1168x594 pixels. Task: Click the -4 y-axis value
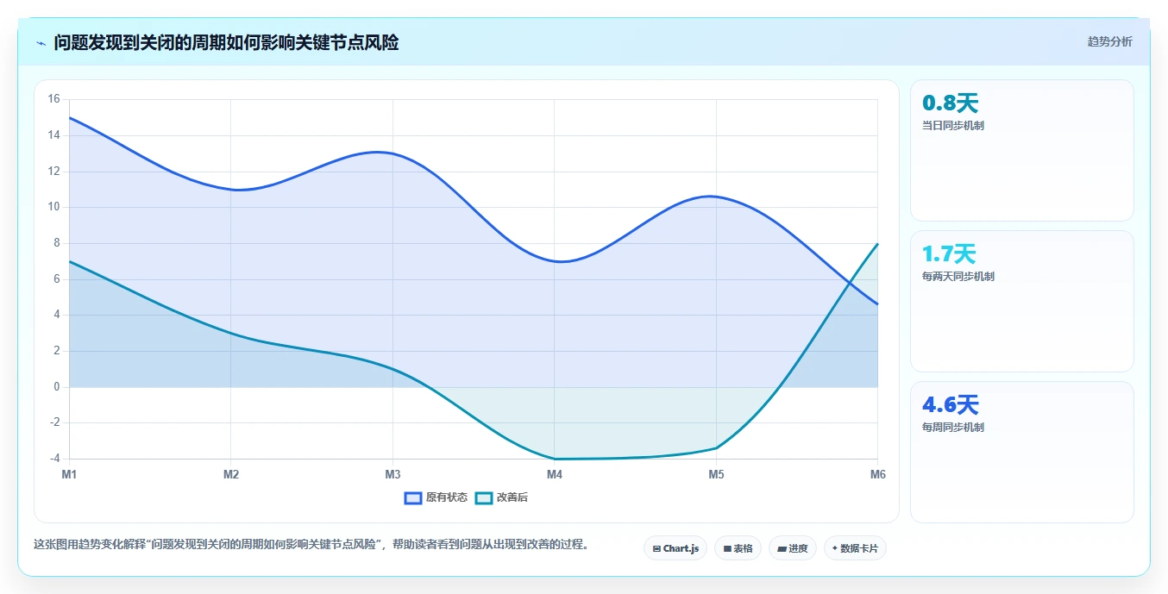click(x=53, y=459)
